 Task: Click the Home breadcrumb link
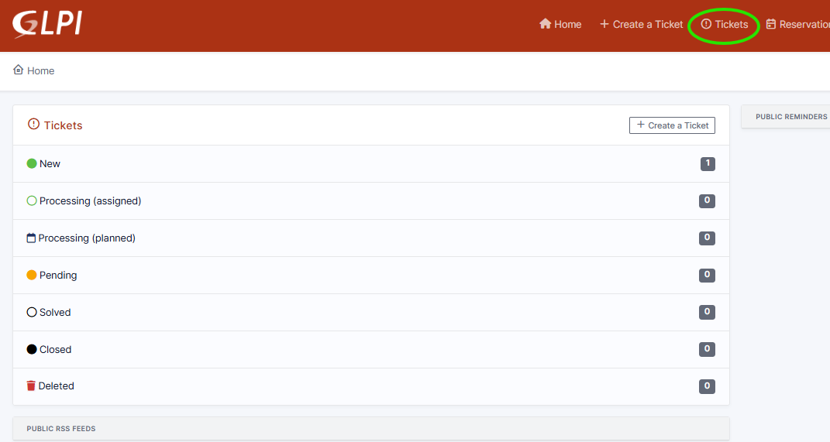(x=40, y=70)
